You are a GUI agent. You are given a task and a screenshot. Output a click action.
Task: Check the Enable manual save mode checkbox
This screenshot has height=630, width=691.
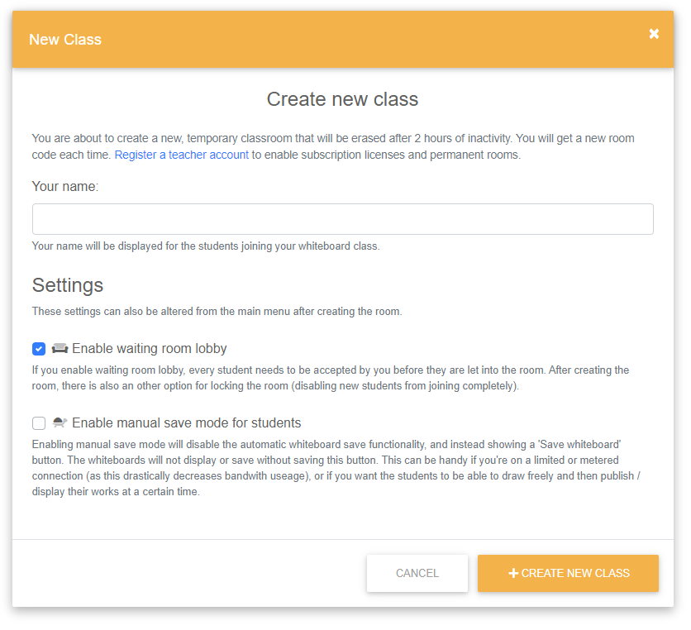(39, 423)
